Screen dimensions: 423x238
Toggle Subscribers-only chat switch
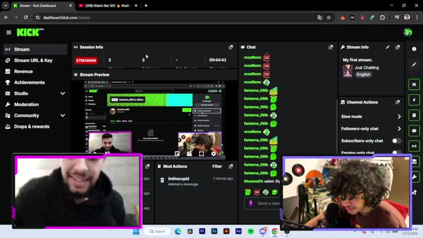click(396, 141)
